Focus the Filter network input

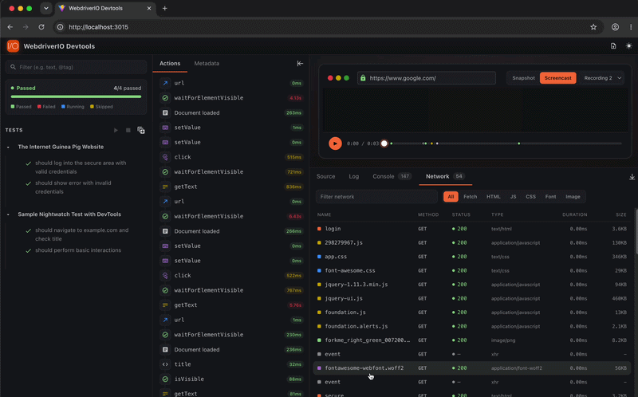(x=376, y=196)
